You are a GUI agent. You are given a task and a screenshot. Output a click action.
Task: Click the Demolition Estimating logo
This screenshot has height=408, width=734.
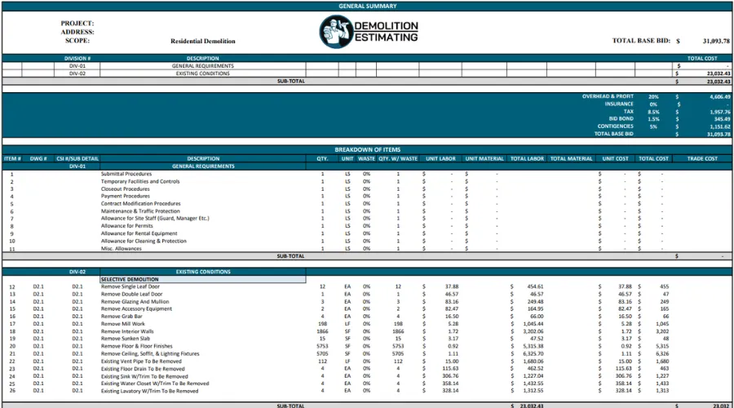369,32
